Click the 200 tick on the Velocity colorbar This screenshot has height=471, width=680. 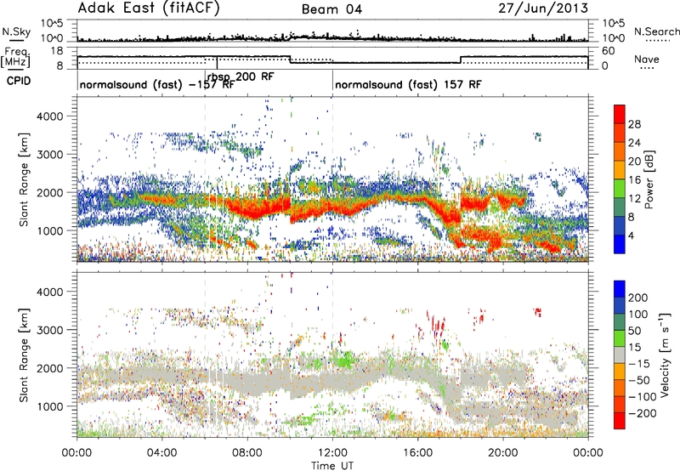[x=638, y=298]
